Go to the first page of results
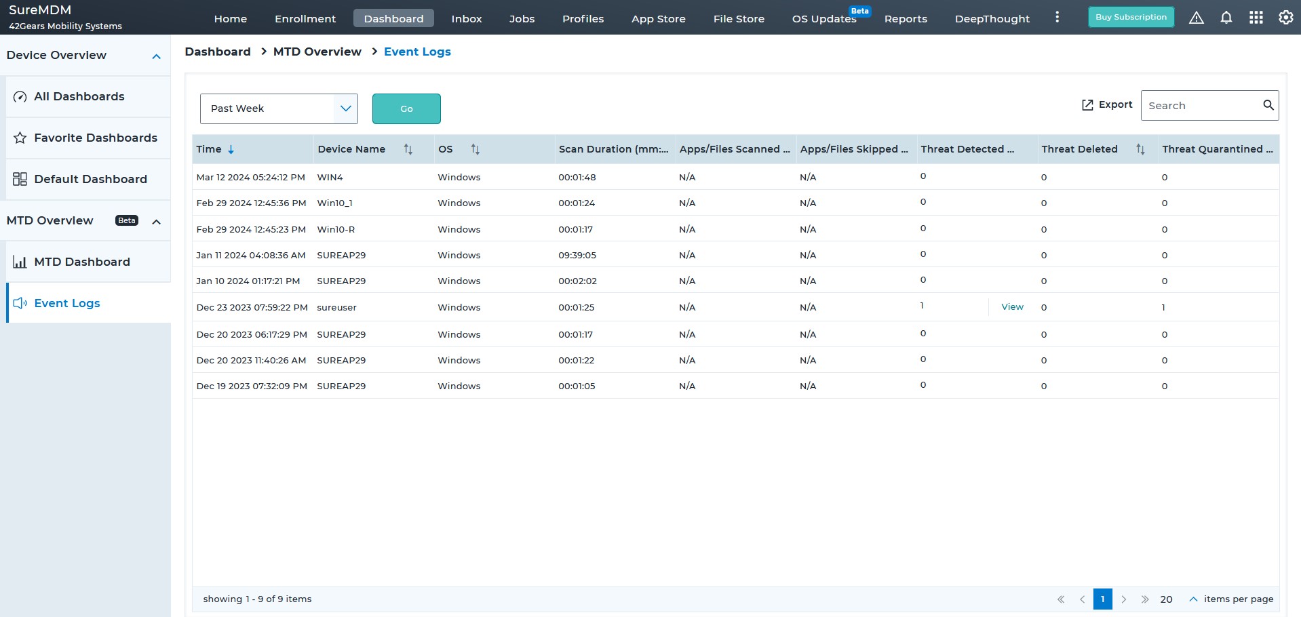Screen dimensions: 1301x617 (1061, 599)
